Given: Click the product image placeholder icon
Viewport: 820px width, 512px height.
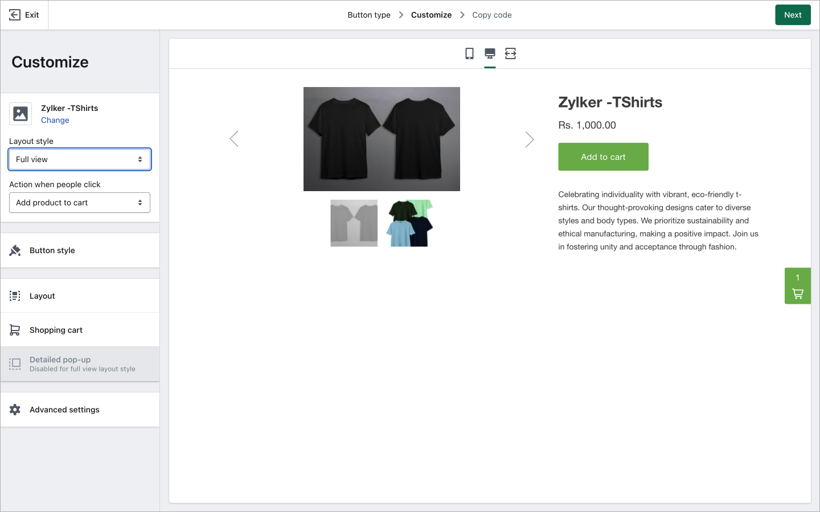Looking at the screenshot, I should click(x=20, y=114).
